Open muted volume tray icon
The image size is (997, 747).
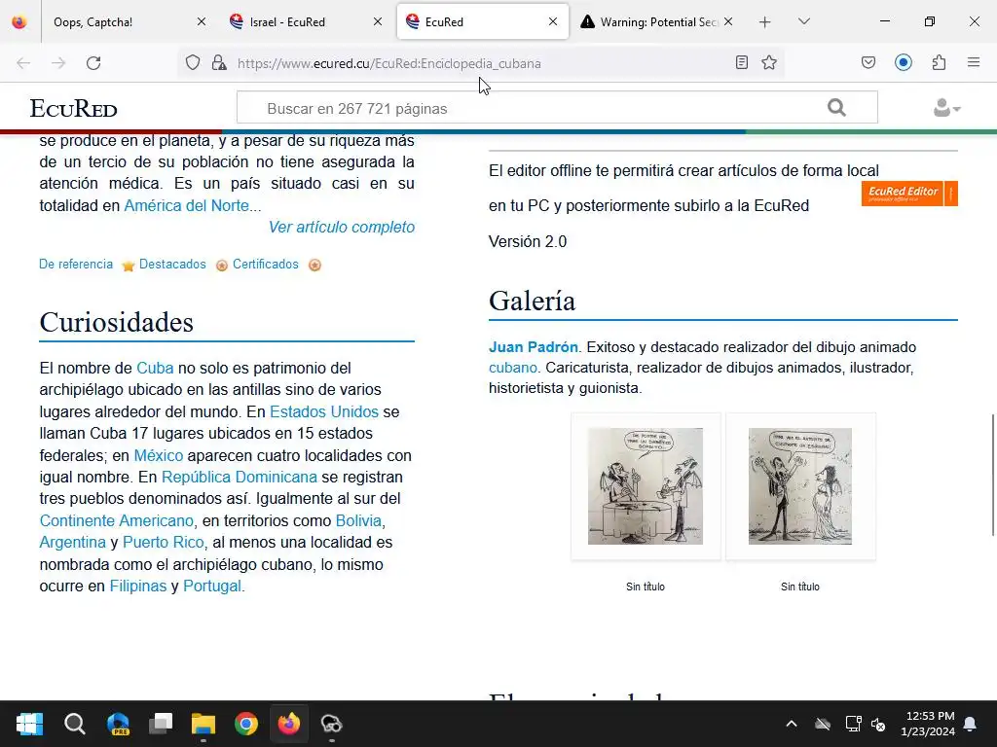tap(878, 724)
